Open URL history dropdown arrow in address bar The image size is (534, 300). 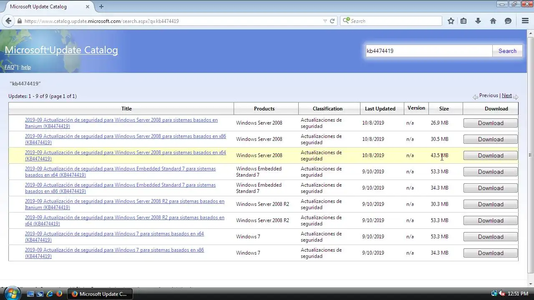point(325,21)
